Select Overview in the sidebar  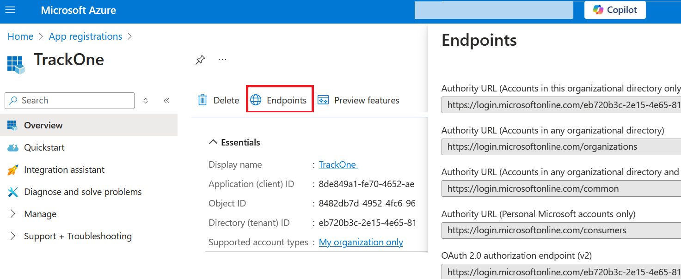(x=89, y=125)
